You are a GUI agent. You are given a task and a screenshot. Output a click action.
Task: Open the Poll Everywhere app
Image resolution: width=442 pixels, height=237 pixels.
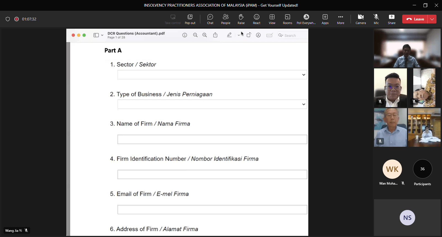point(306,19)
